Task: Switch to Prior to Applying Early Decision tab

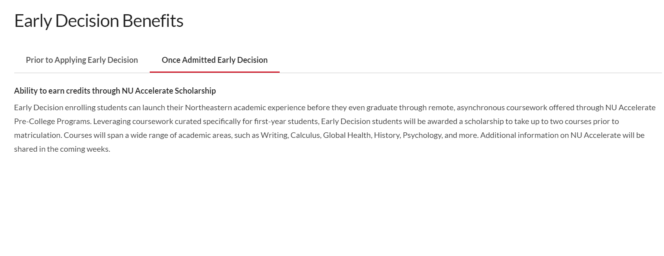Action: coord(82,60)
